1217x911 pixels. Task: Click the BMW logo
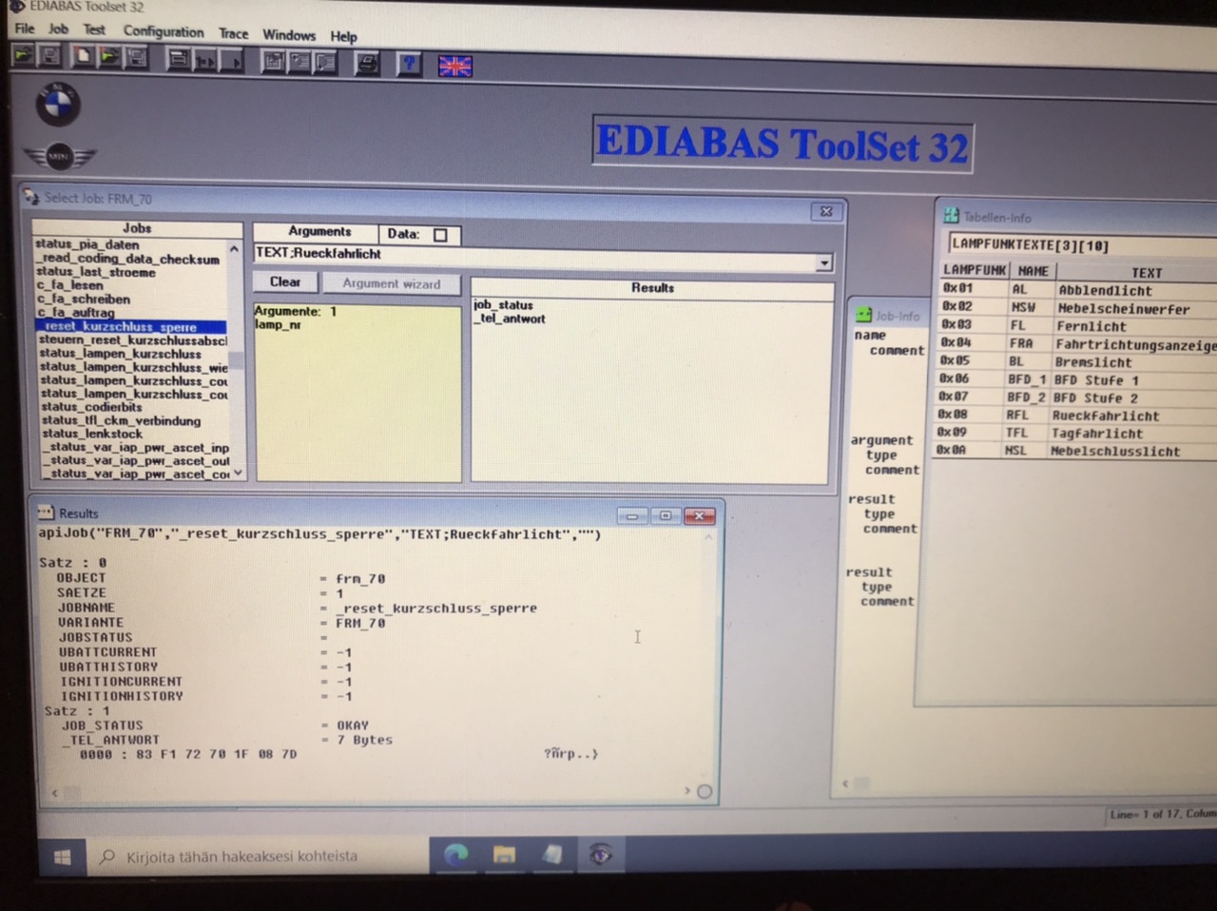tap(58, 104)
